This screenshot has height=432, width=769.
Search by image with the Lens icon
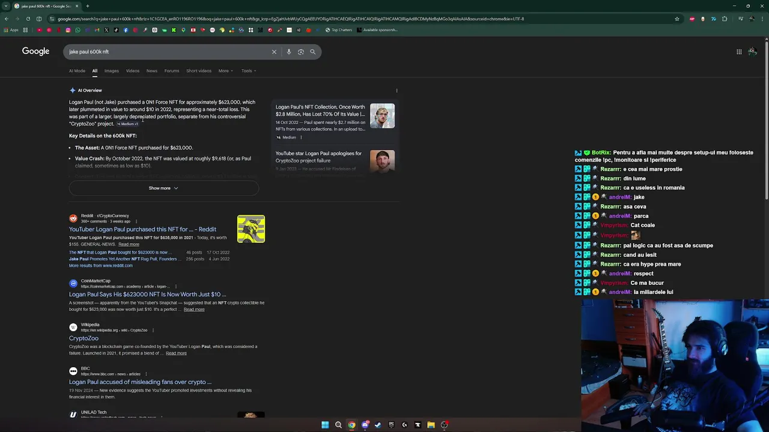tap(300, 52)
